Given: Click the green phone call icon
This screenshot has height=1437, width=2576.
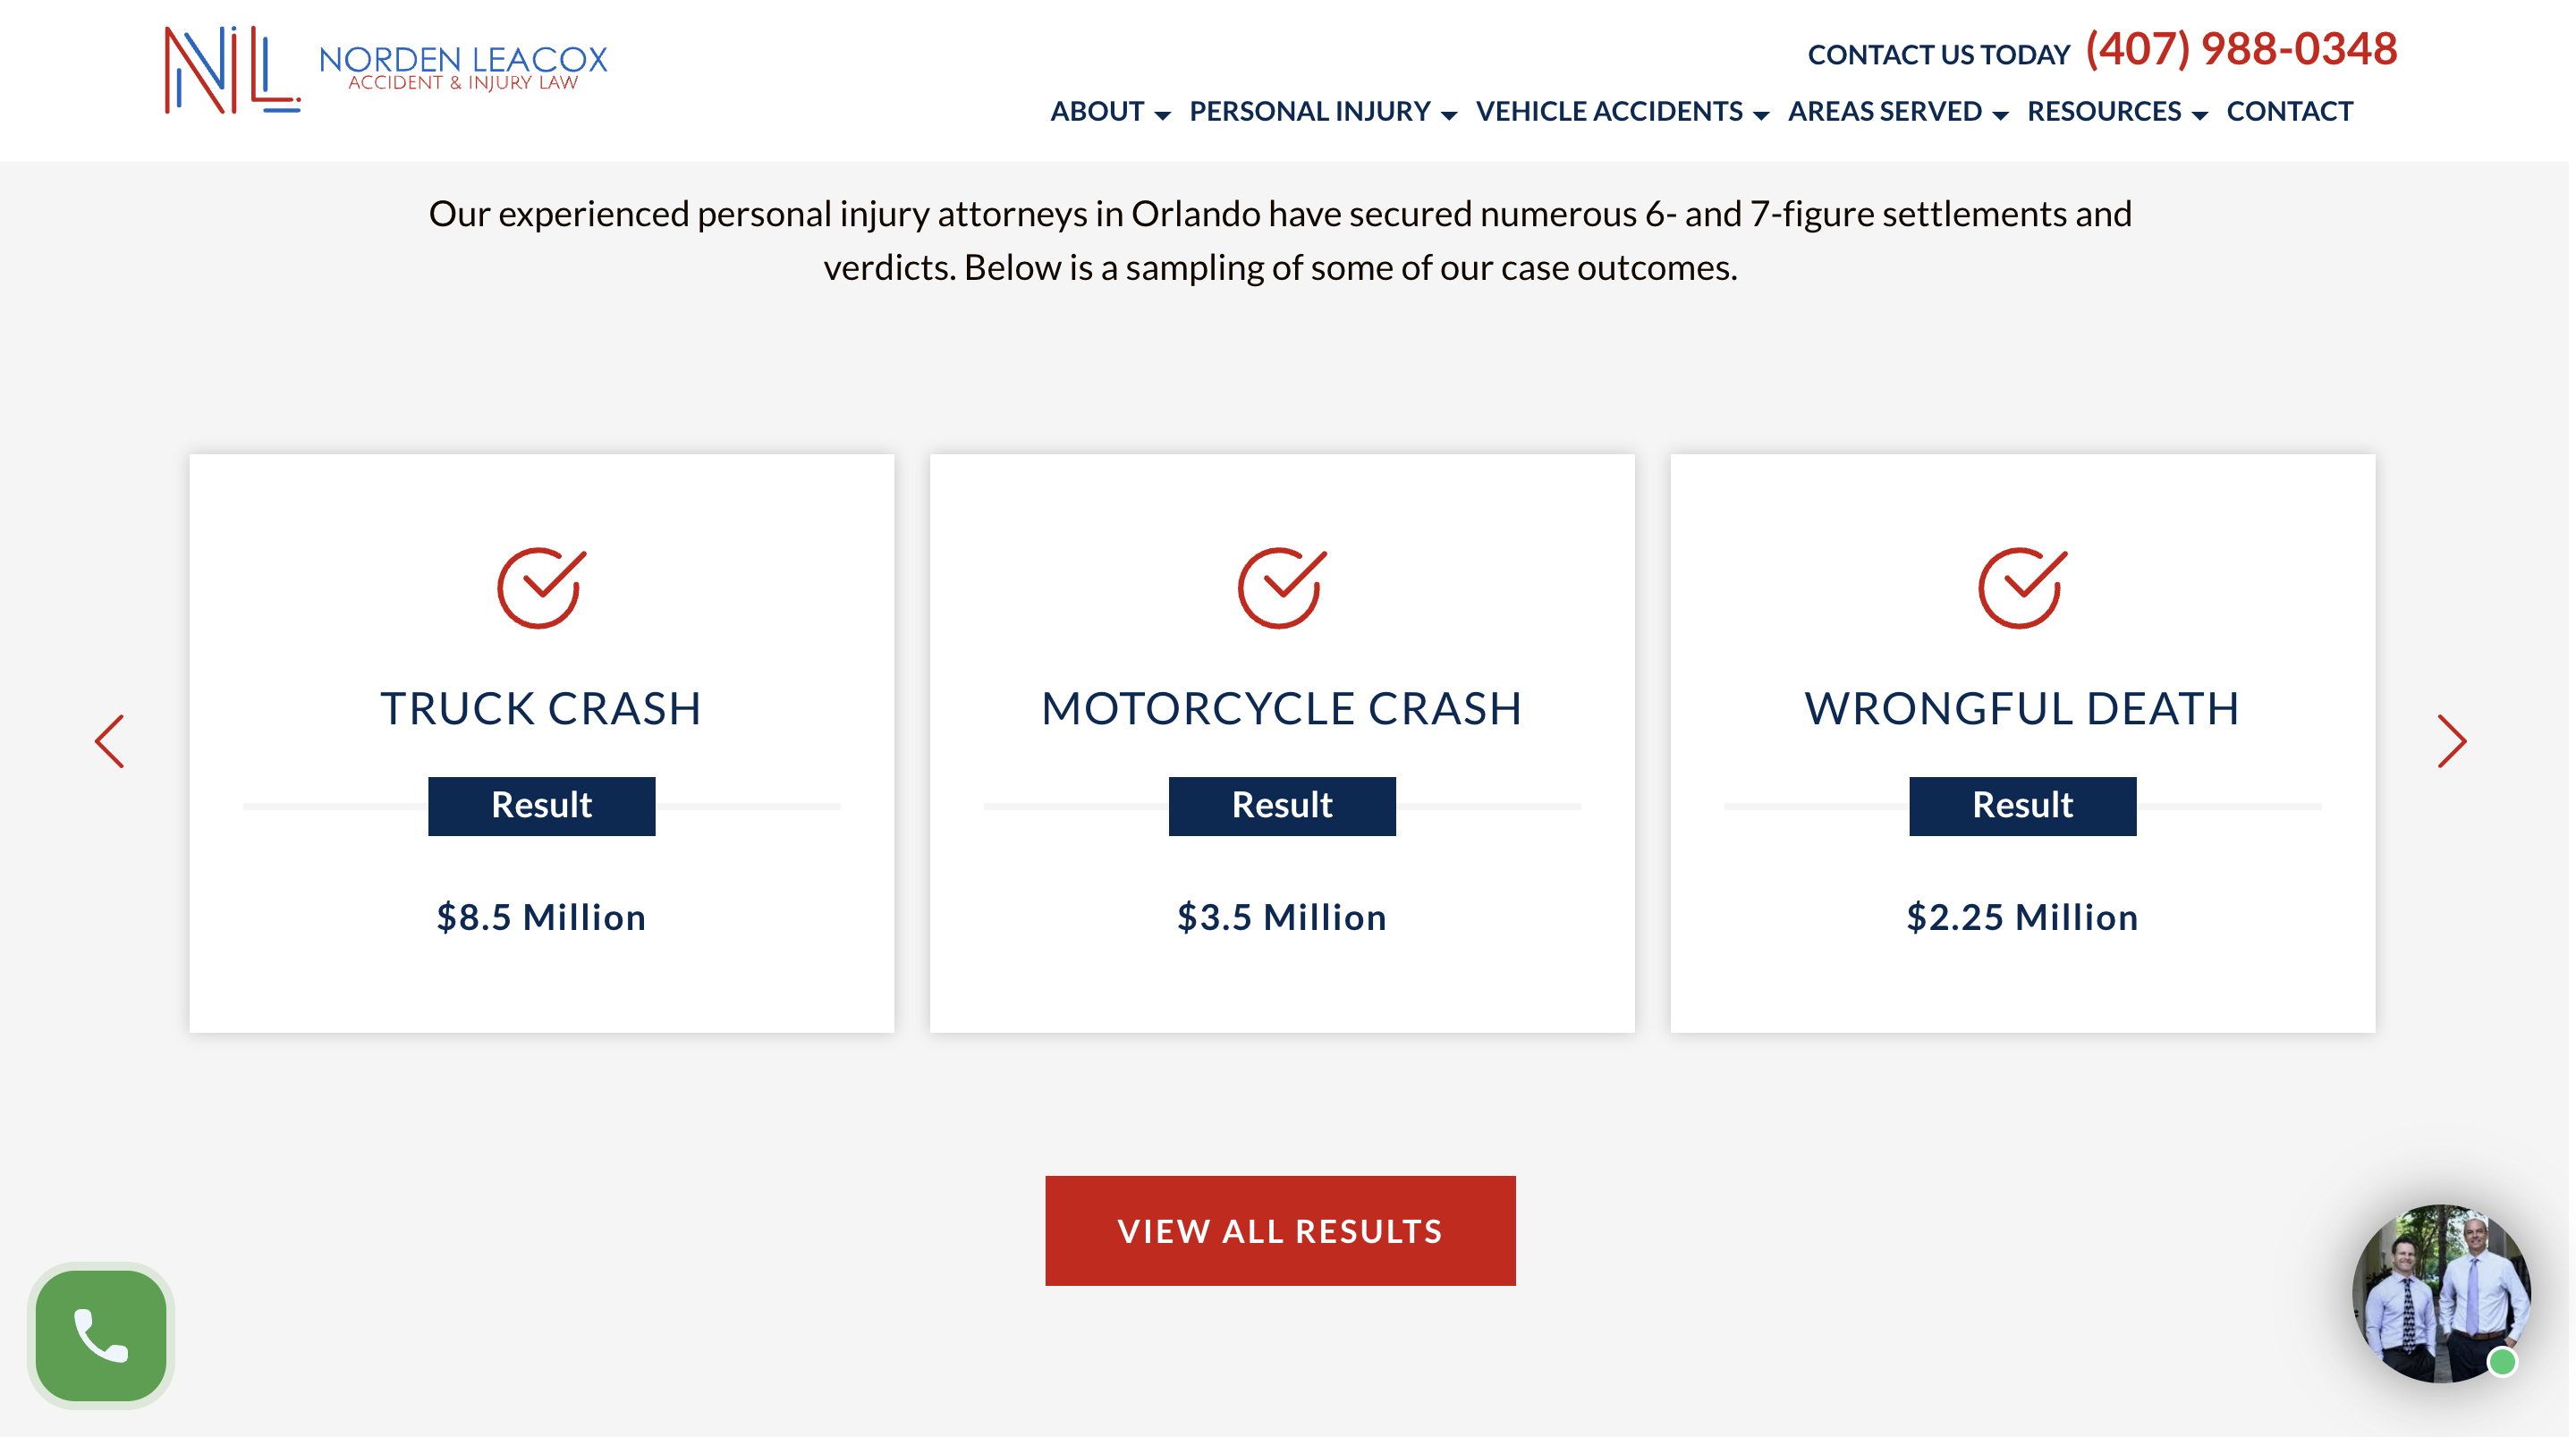Looking at the screenshot, I should tap(101, 1336).
